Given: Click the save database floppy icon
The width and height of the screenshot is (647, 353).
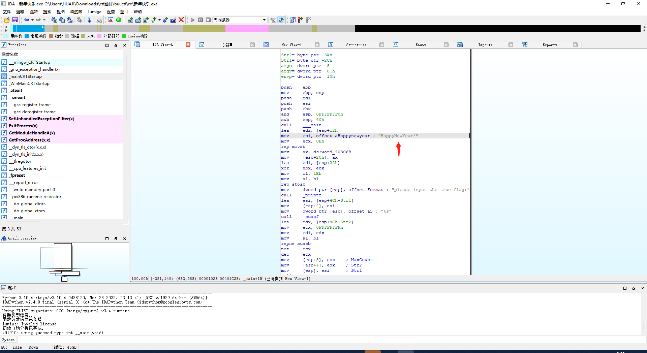Looking at the screenshot, I should coord(15,20).
